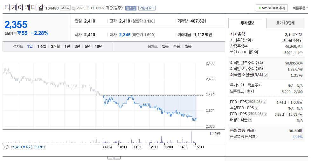This screenshot has height=161, width=312.
Task: Select the 1일 line chart period
Action: 30,46
